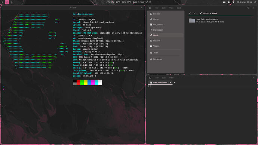This screenshot has width=258, height=145.
Task: Toggle the file manager sidebar icon
Action: pos(150,8)
